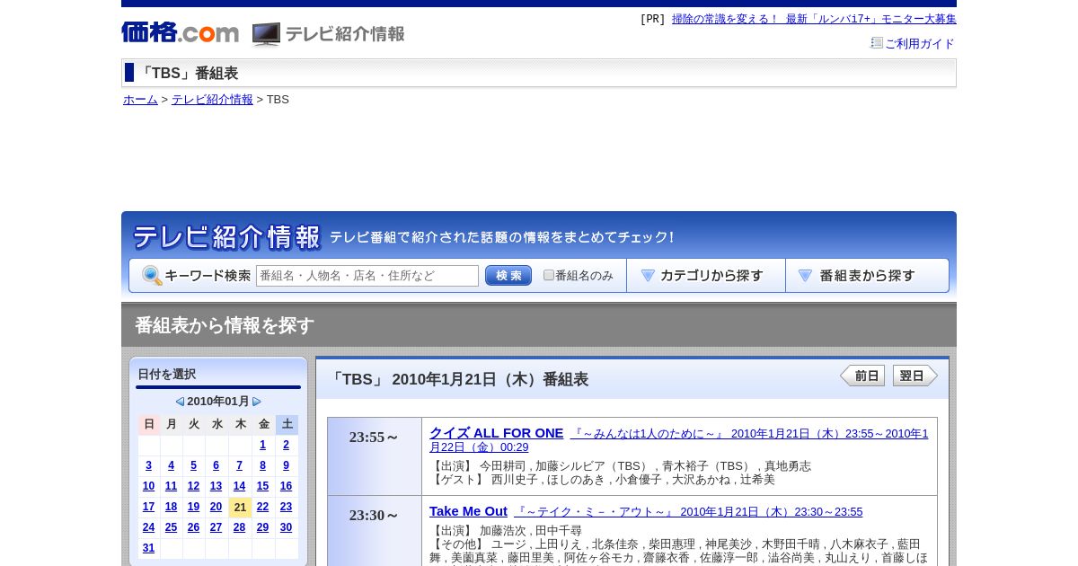1078x566 pixels.
Task: Click the 23:55～ time cell
Action: 375,456
